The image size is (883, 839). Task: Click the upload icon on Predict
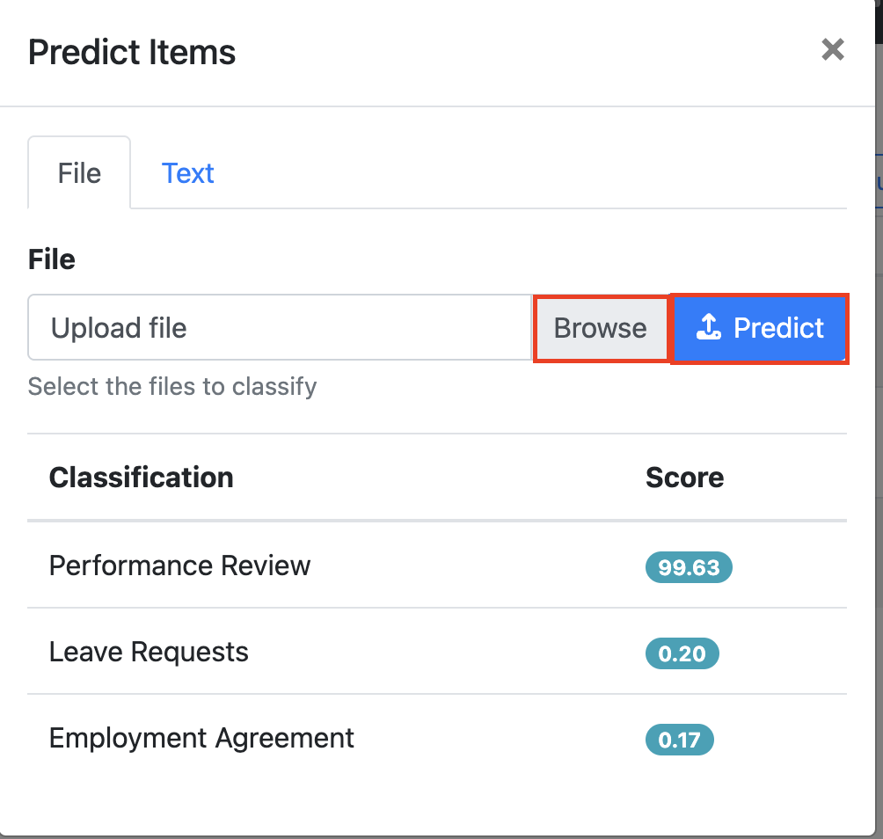pyautogui.click(x=709, y=327)
